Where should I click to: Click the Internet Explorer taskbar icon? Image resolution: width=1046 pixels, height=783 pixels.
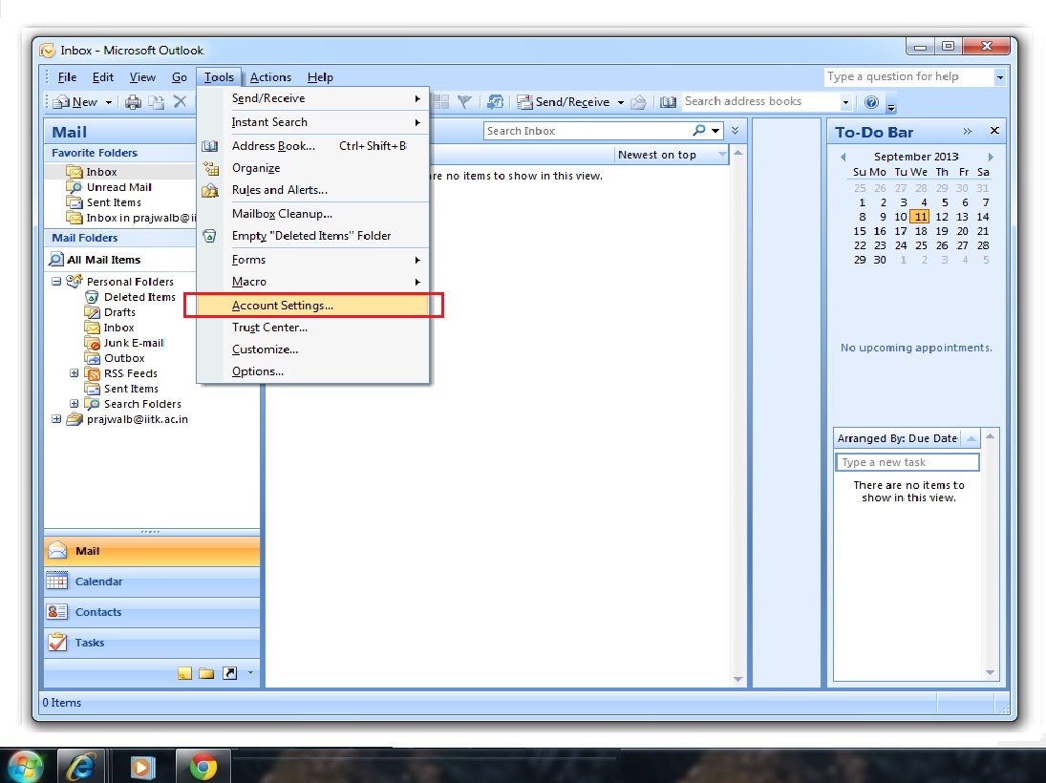tap(81, 766)
